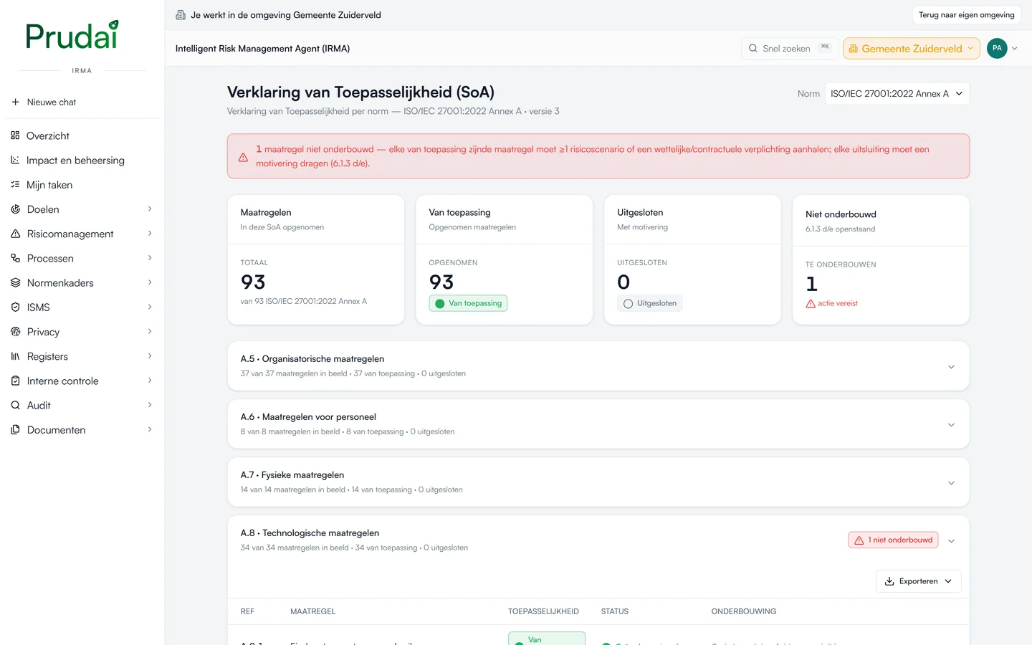
Task: Click the Doelen target icon
Action: click(15, 209)
